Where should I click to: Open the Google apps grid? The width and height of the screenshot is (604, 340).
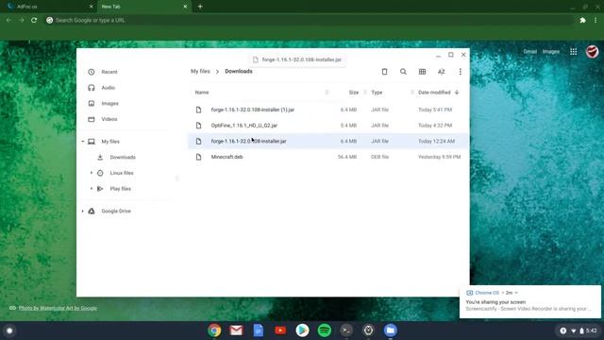tap(573, 52)
